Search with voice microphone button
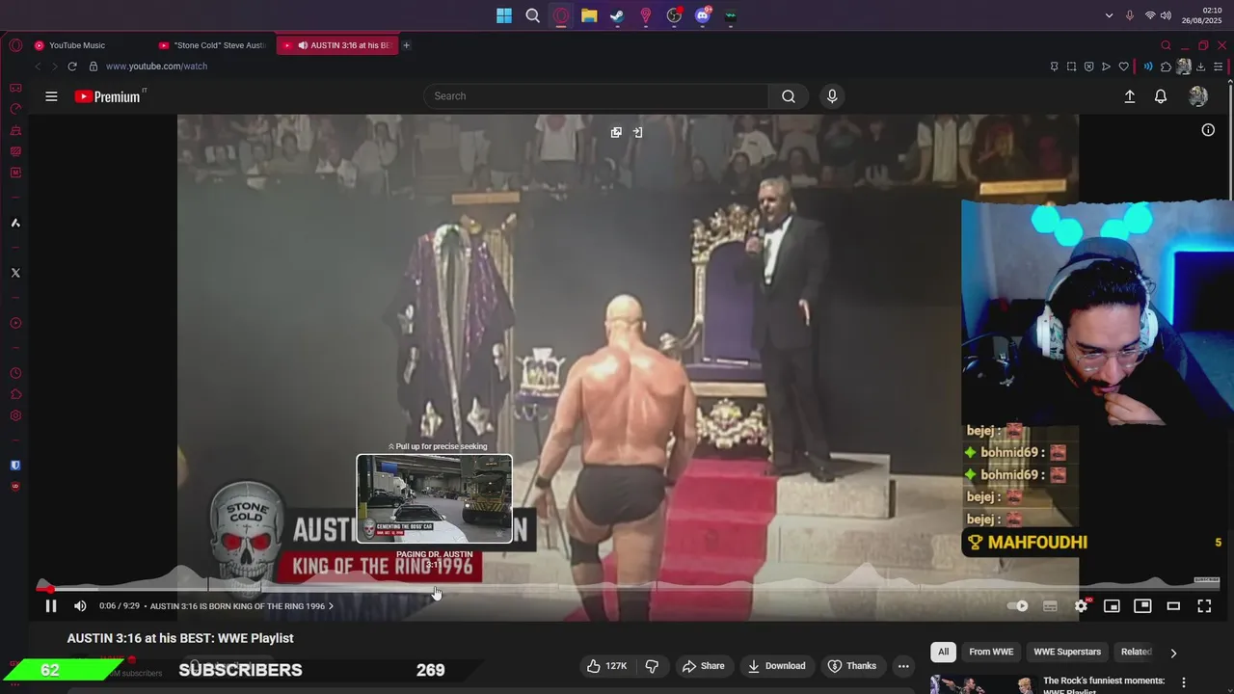 [832, 96]
